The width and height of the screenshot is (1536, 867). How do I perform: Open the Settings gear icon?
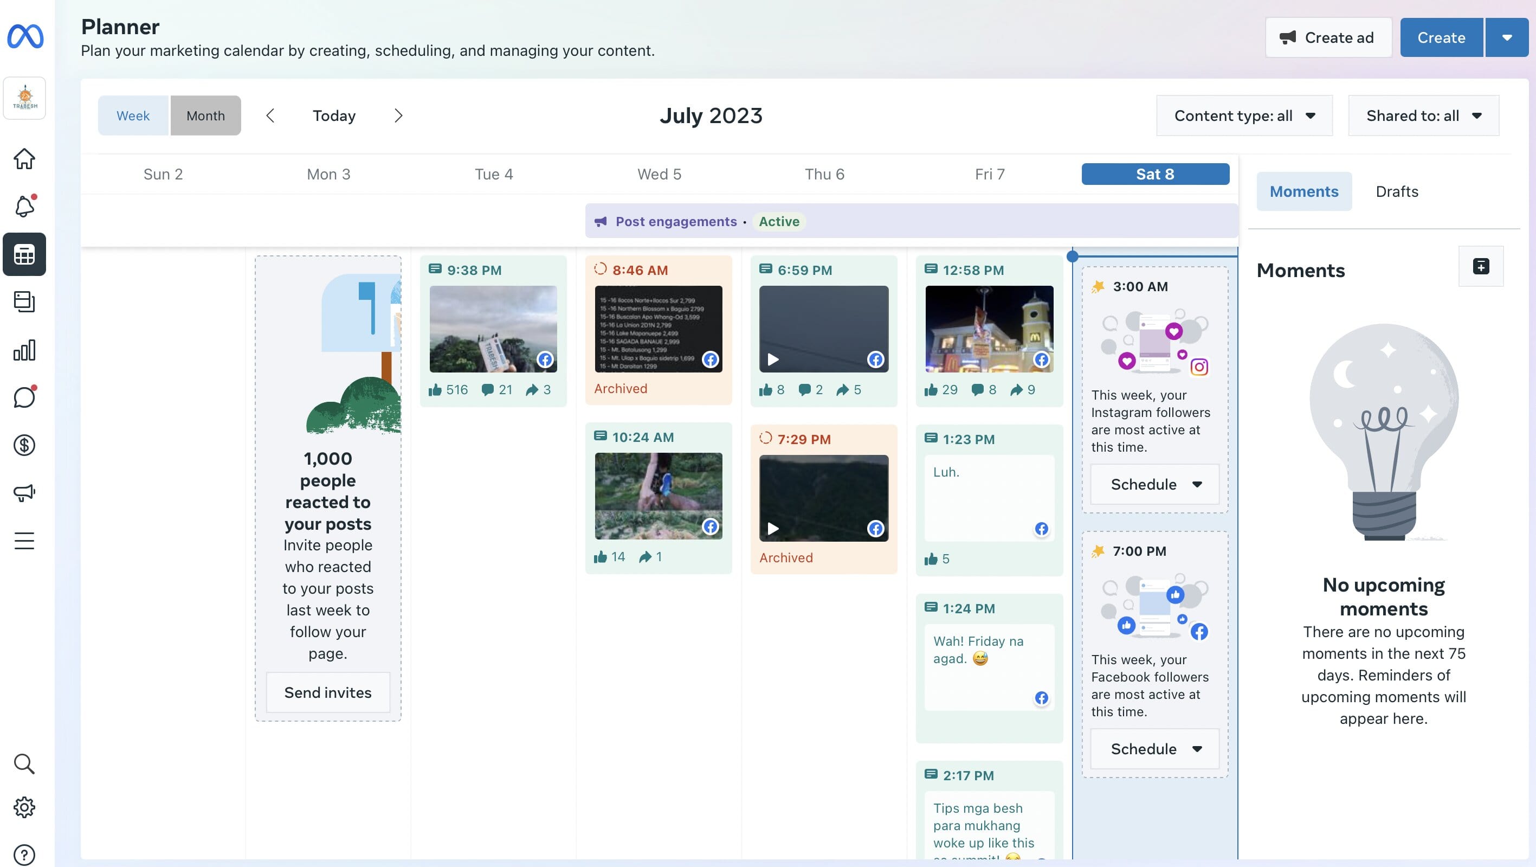click(24, 807)
